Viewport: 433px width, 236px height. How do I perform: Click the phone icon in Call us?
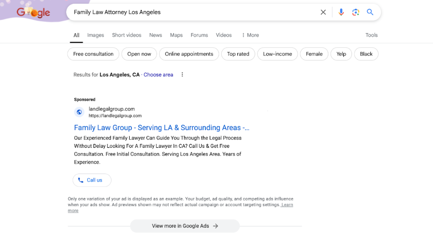coord(81,180)
